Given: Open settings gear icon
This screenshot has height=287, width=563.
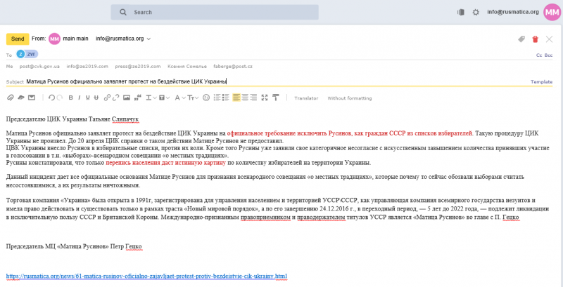Looking at the screenshot, I should [x=476, y=12].
